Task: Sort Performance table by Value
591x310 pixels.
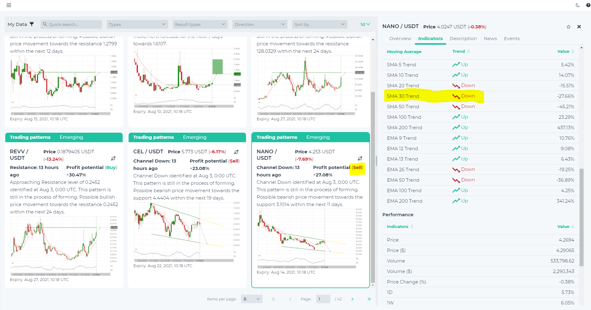Action: click(x=566, y=227)
